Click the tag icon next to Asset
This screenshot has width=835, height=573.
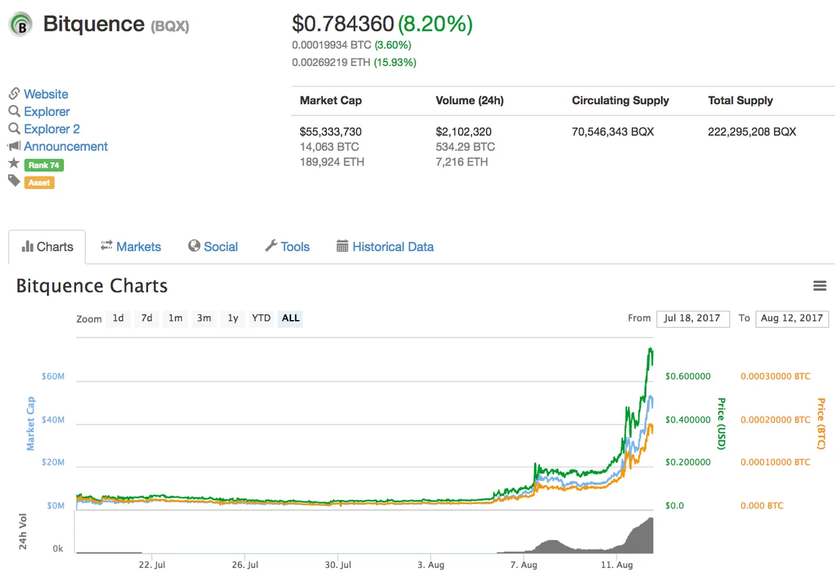pos(14,181)
